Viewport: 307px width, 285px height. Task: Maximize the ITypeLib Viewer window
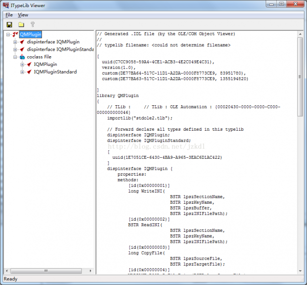coord(281,4)
